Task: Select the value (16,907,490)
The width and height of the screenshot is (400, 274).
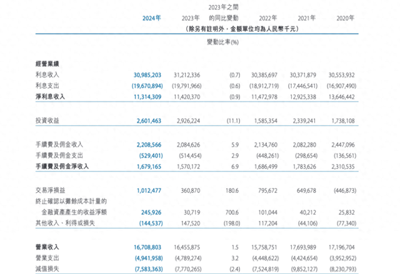Action: [342, 86]
